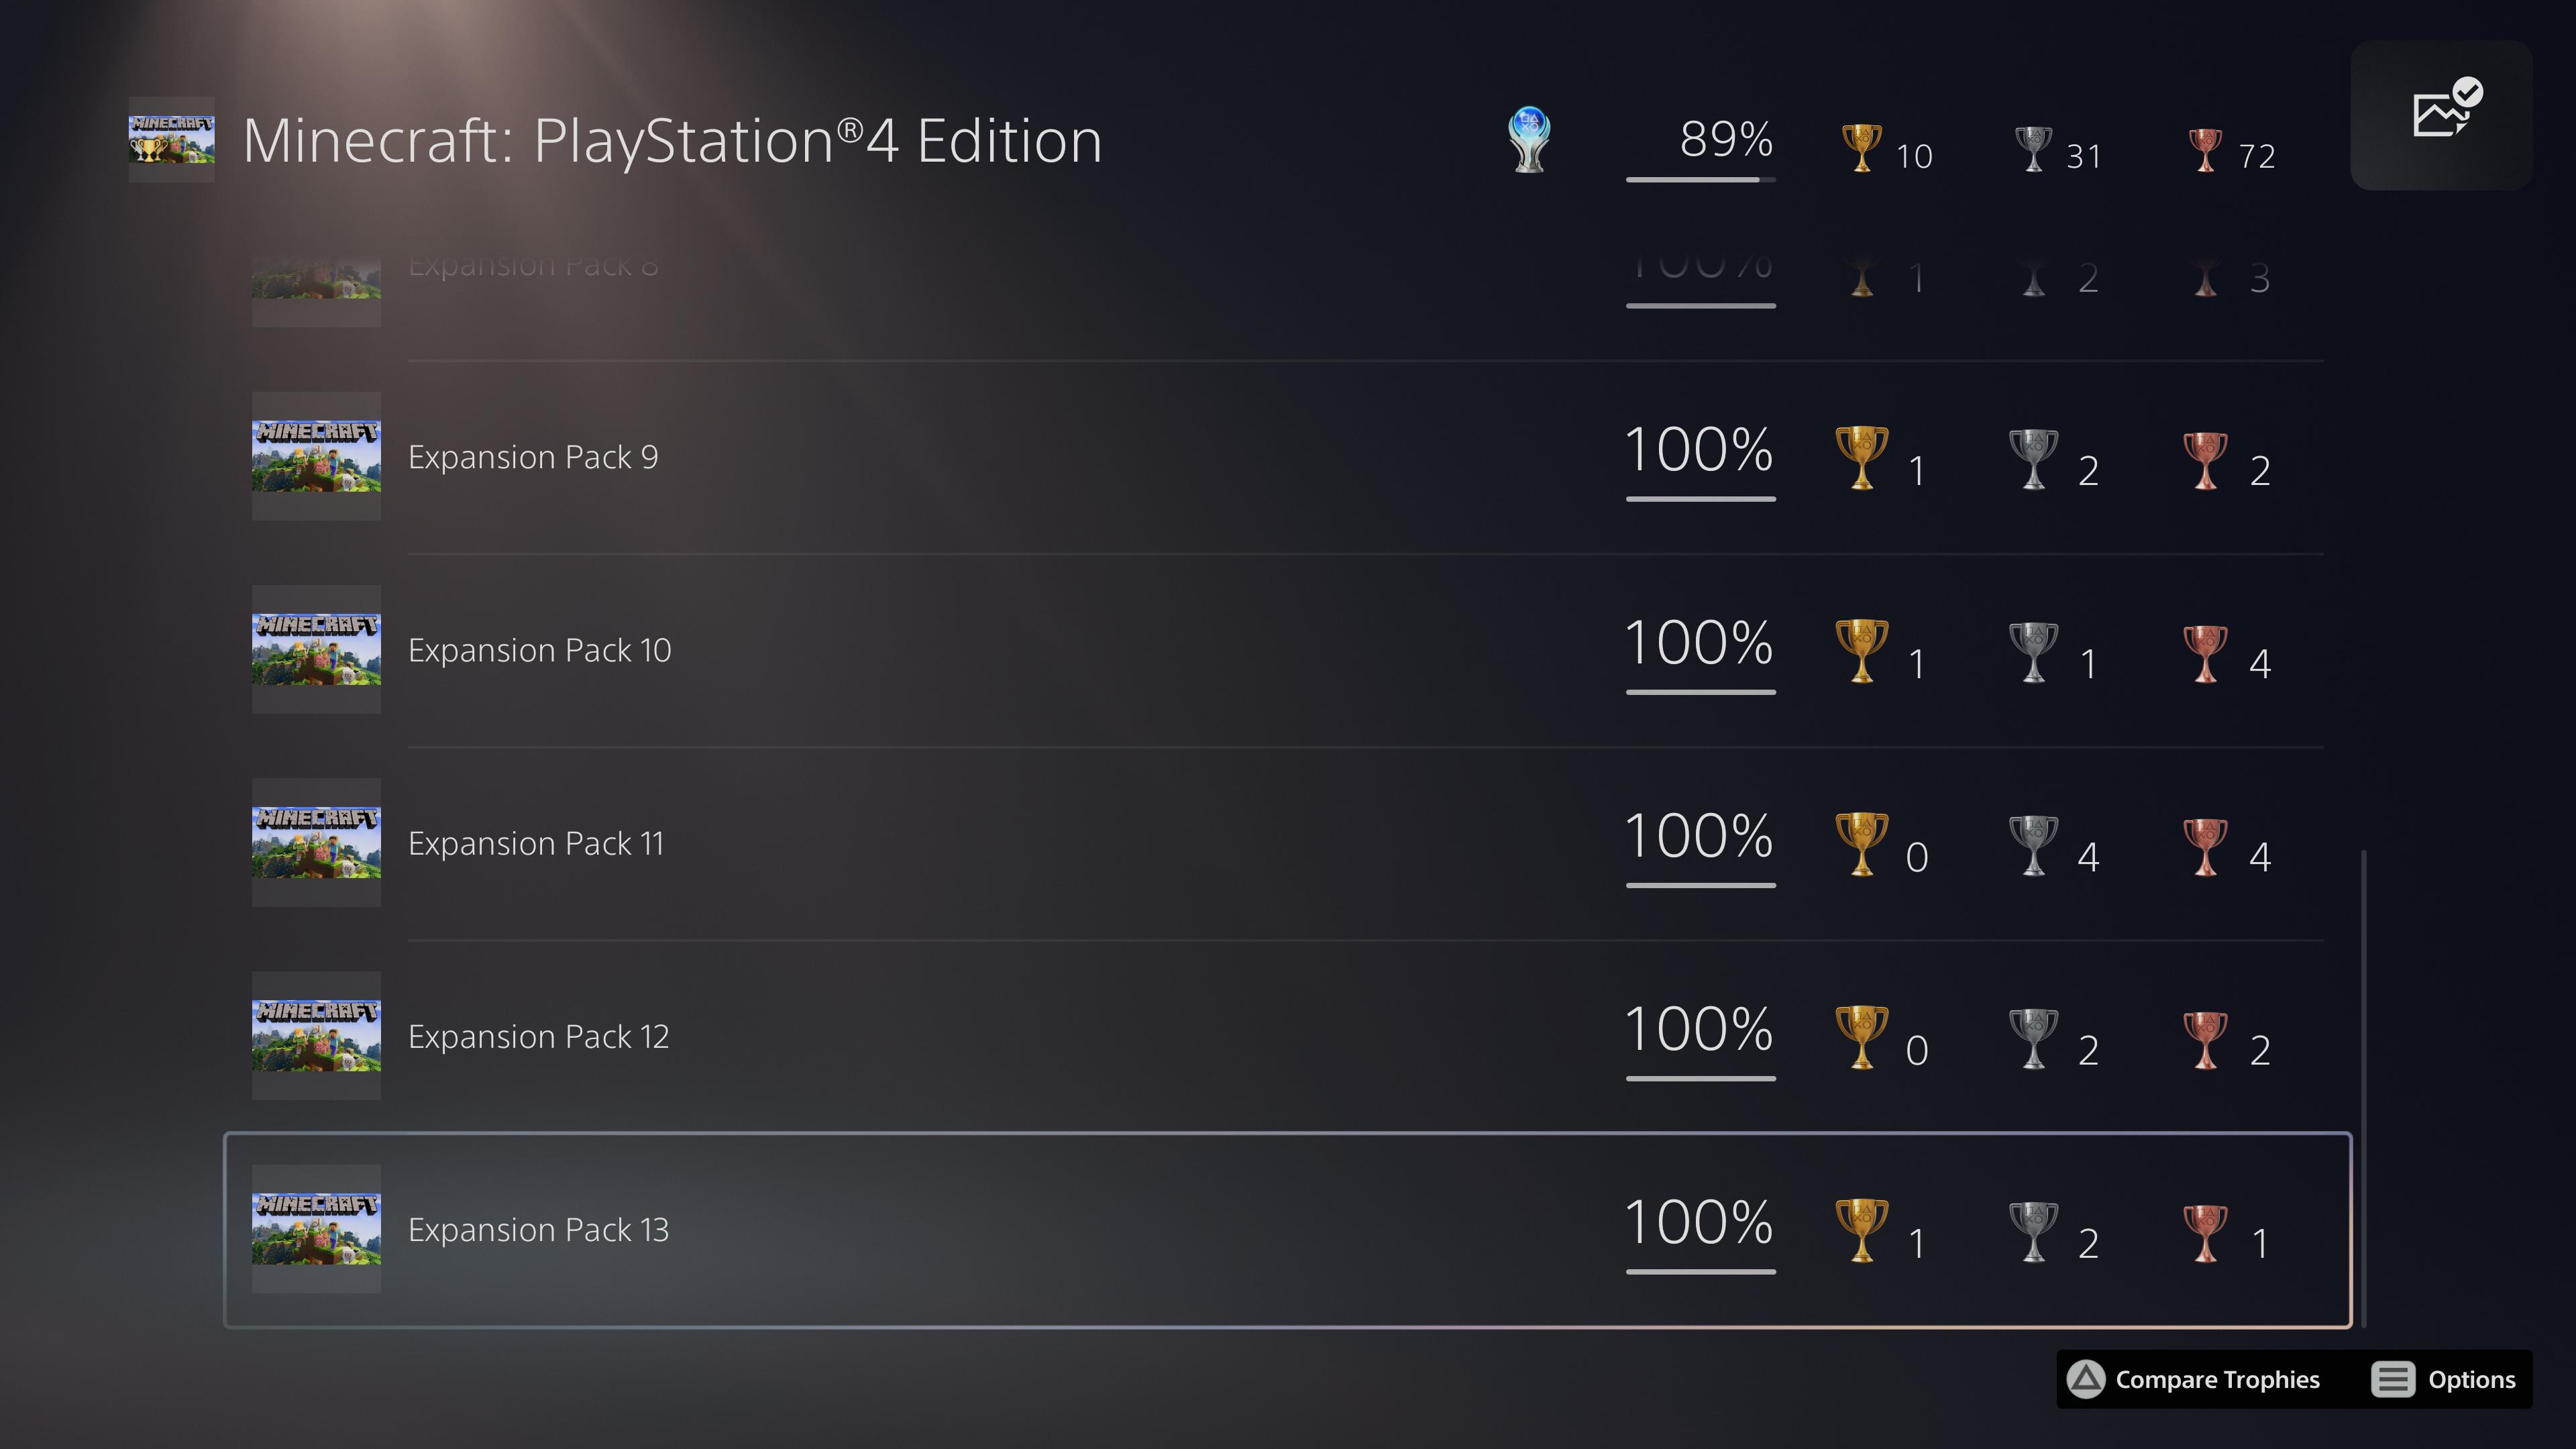Click the silver trophy icon in header
The image size is (2576, 1449).
(x=2033, y=148)
